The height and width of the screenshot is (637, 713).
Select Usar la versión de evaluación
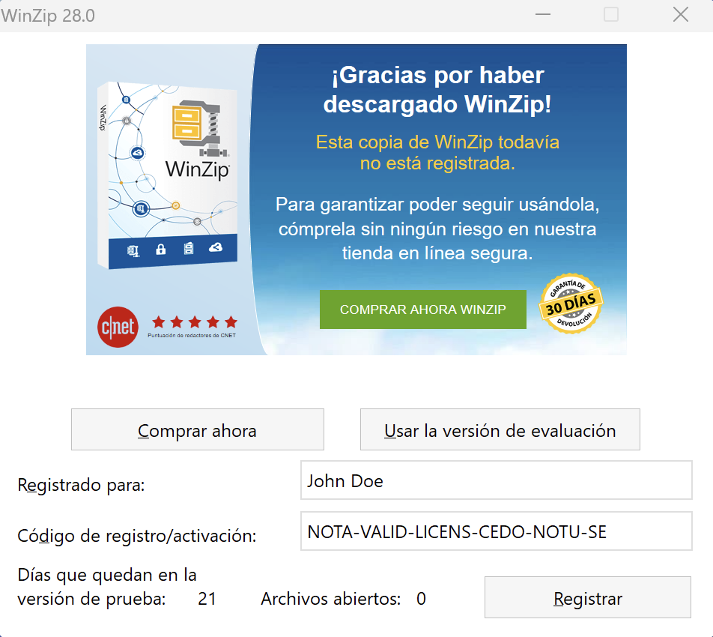(x=500, y=429)
